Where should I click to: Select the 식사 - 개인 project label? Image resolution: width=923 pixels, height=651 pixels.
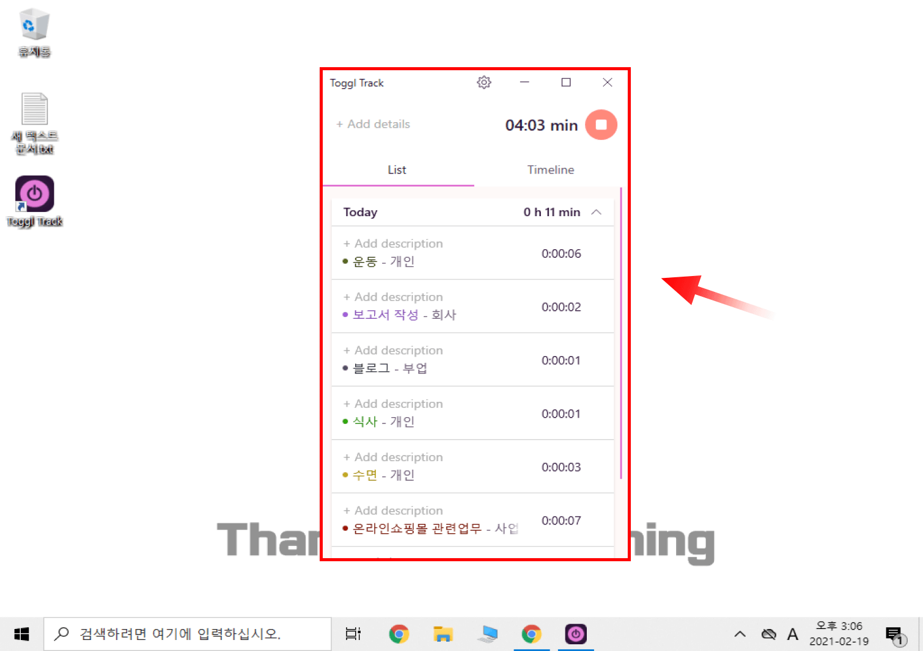tap(379, 421)
